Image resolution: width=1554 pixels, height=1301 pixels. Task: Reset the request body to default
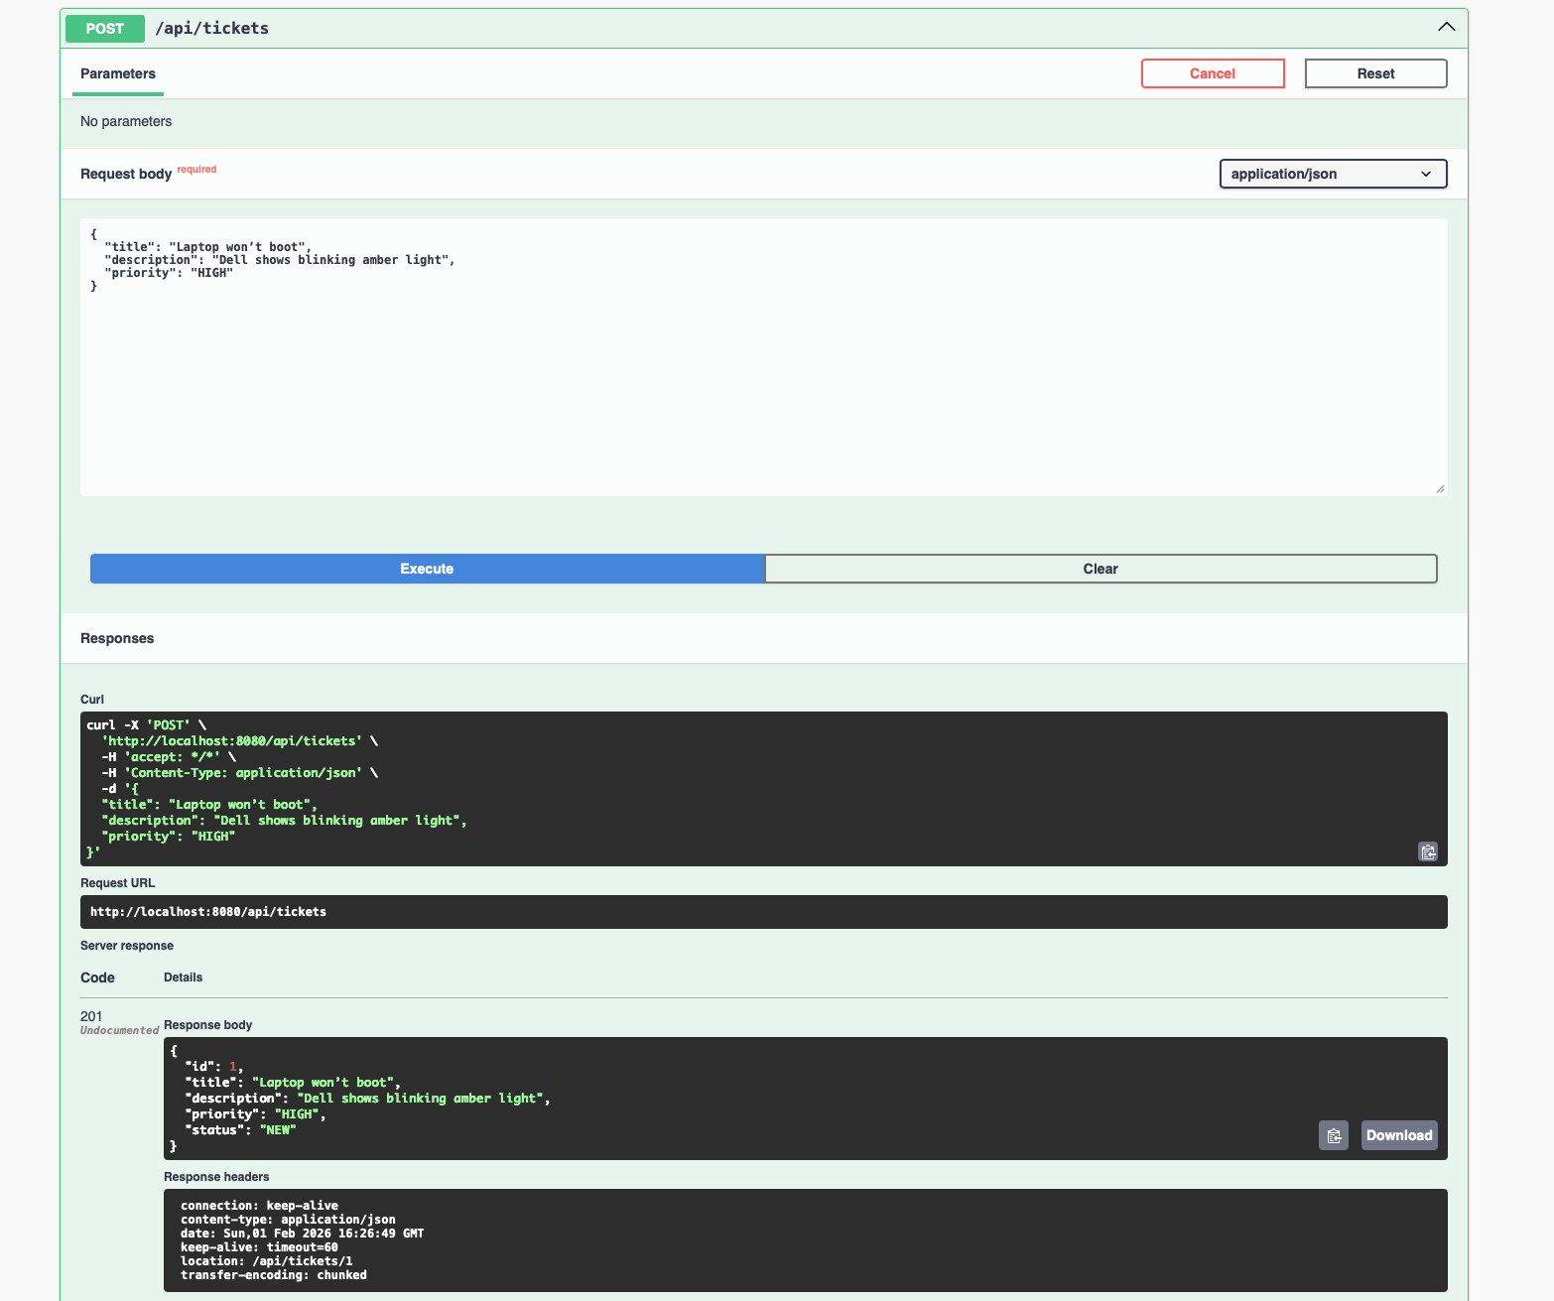pyautogui.click(x=1375, y=72)
